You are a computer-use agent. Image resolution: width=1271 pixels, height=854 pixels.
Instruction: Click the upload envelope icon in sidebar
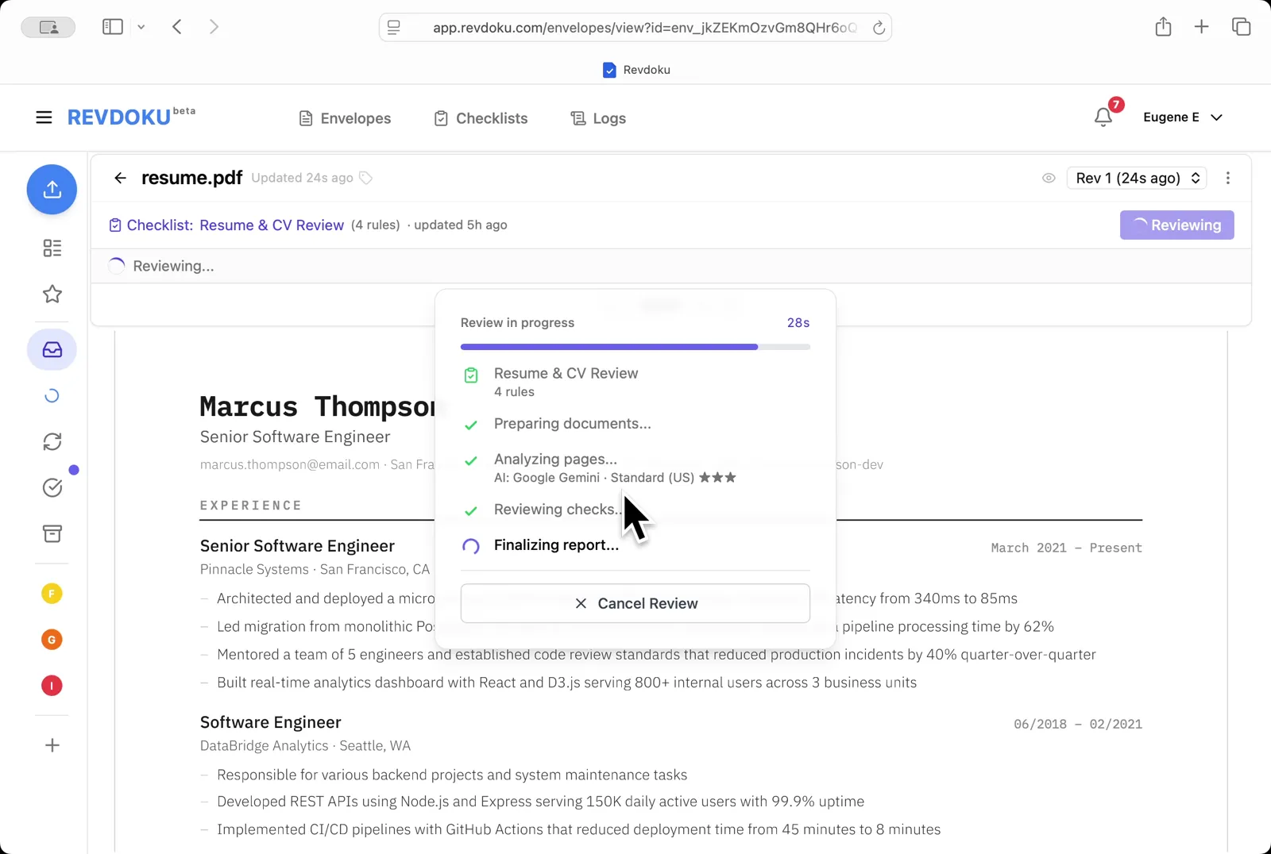(x=52, y=190)
